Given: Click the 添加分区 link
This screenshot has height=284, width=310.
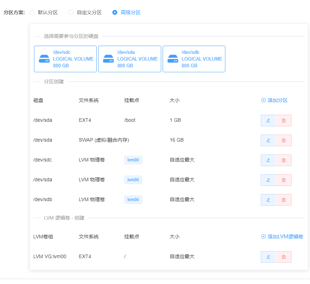Looking at the screenshot, I should 274,100.
